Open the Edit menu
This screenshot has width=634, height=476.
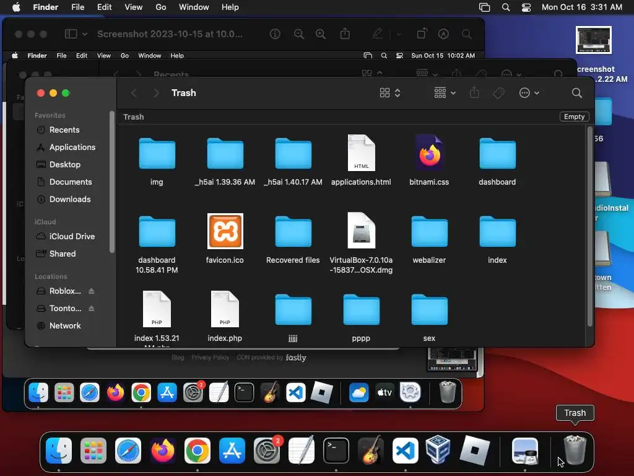[104, 7]
